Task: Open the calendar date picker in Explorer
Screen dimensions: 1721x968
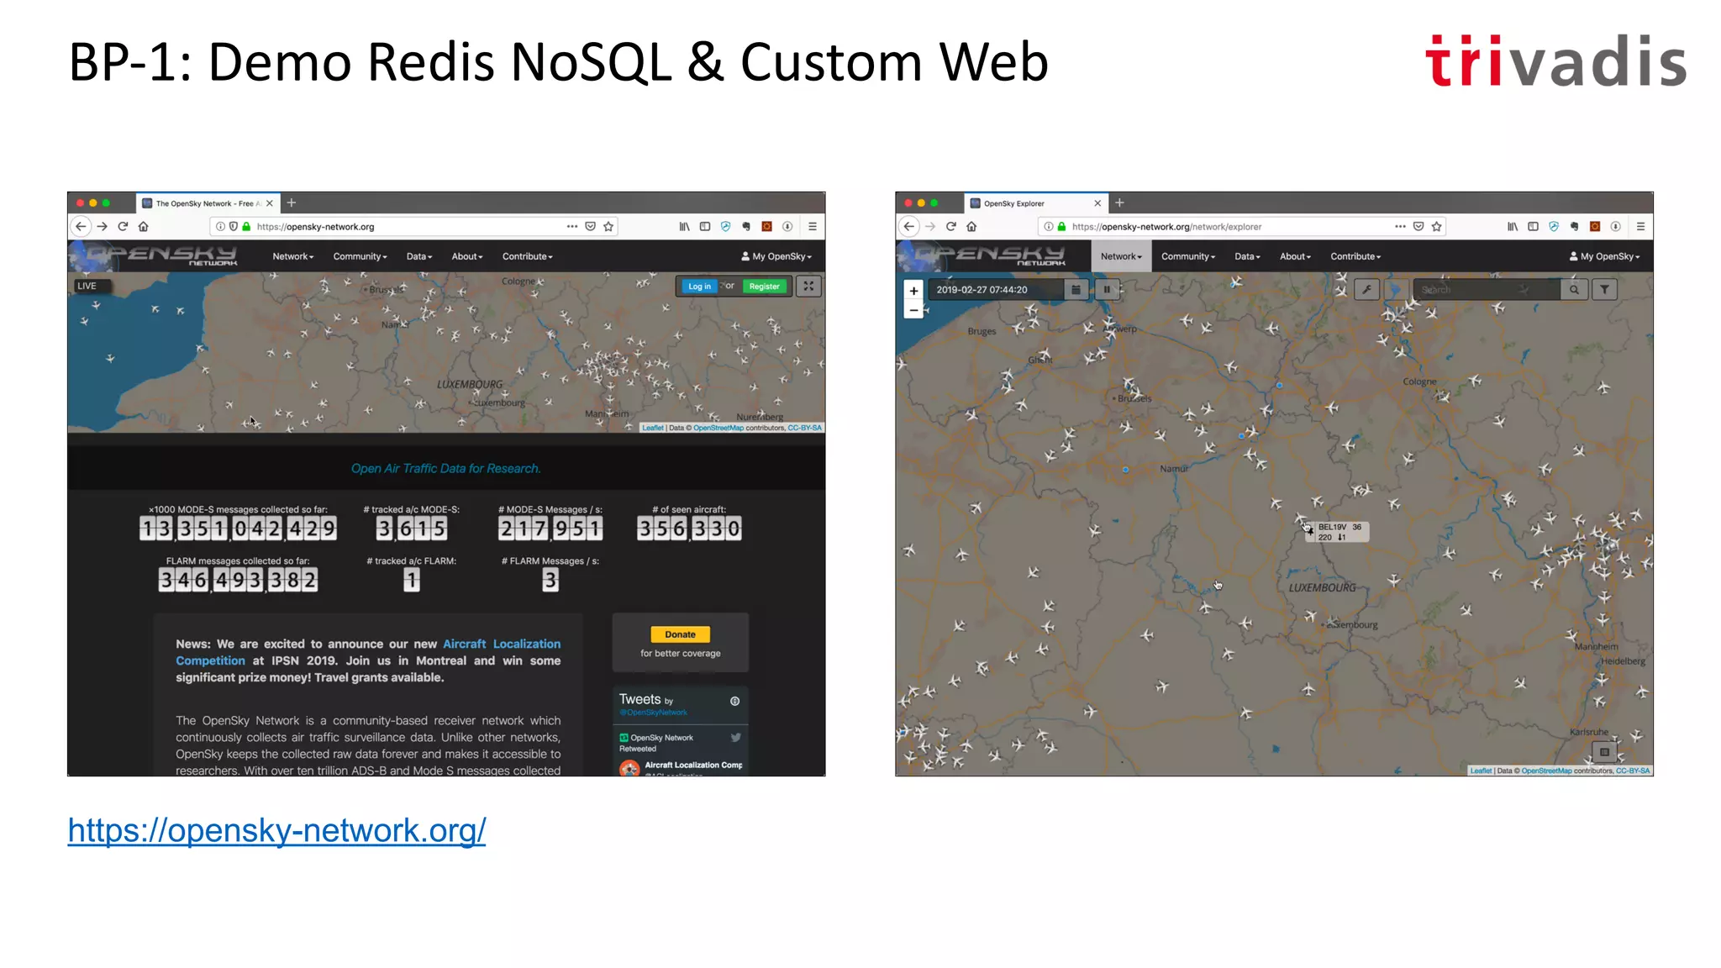Action: click(1076, 289)
